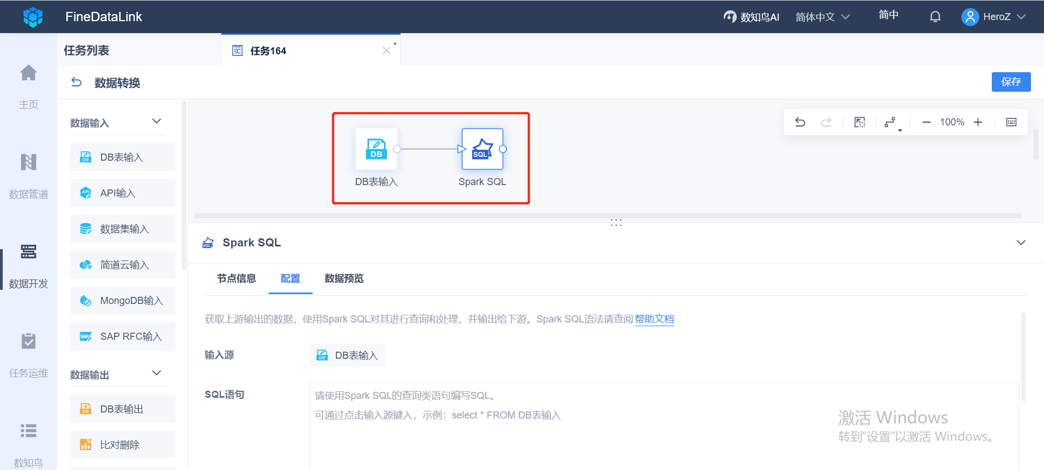Click the panel resize handle dots
This screenshot has width=1044, height=470.
tap(616, 222)
